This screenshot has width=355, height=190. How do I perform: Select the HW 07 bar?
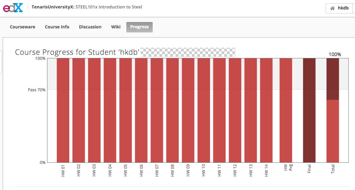pos(157,110)
